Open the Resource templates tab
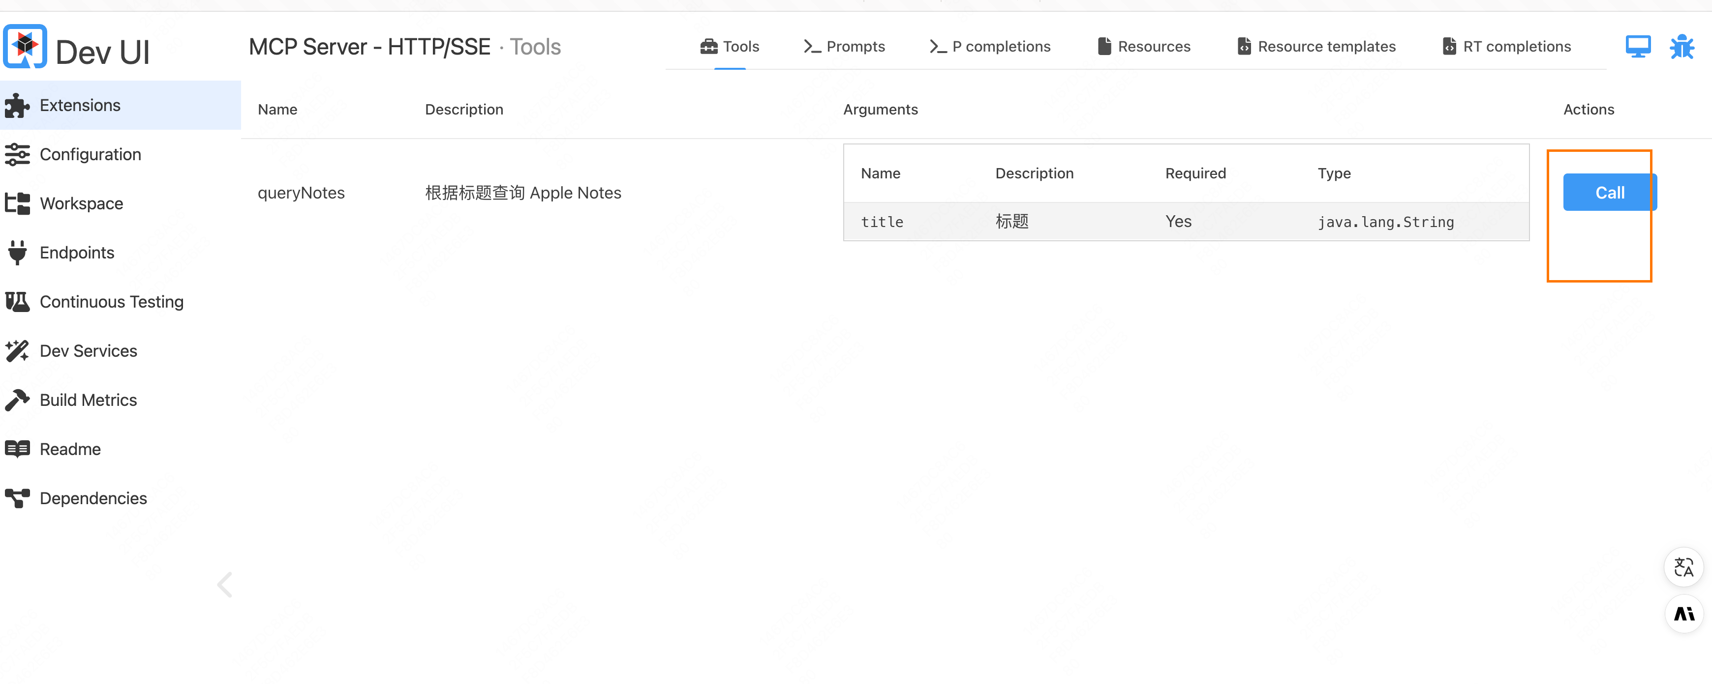 point(1316,47)
